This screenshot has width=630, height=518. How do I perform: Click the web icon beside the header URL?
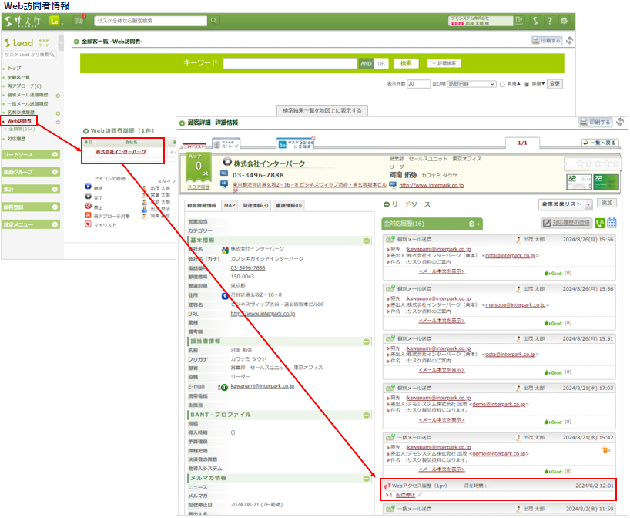point(393,184)
